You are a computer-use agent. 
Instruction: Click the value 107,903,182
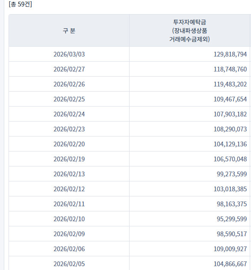230,114
